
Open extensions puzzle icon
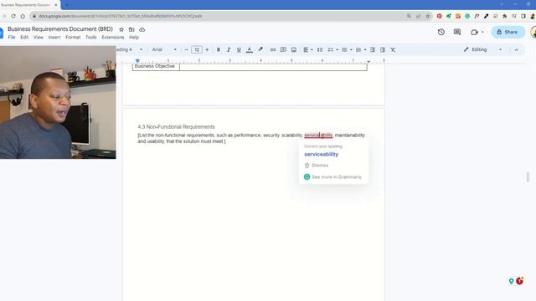[x=504, y=16]
